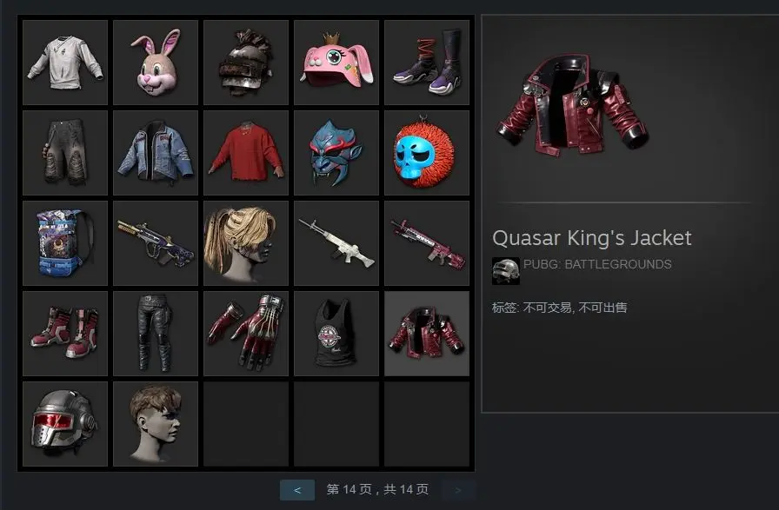Select the pink bunny mask item
779x510 pixels.
tap(156, 63)
